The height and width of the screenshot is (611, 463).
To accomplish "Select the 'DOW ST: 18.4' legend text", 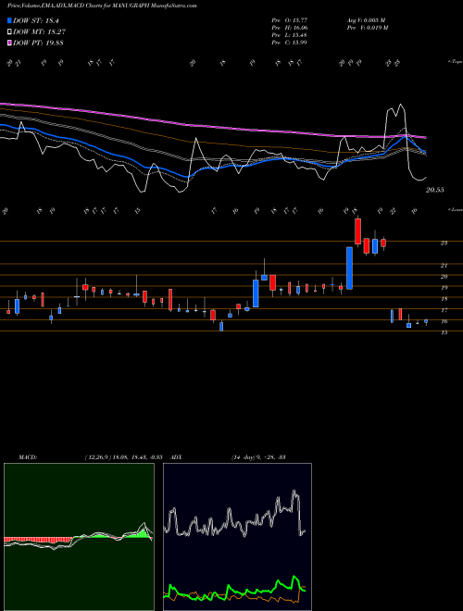I will [36, 21].
